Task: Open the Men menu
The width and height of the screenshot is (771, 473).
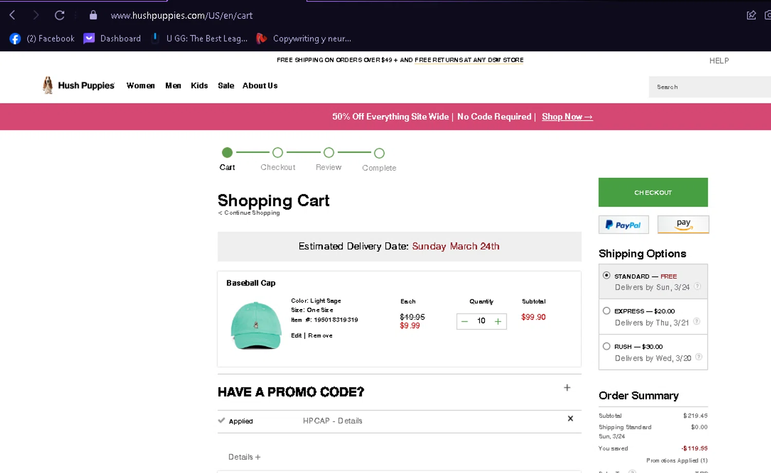Action: [x=173, y=86]
